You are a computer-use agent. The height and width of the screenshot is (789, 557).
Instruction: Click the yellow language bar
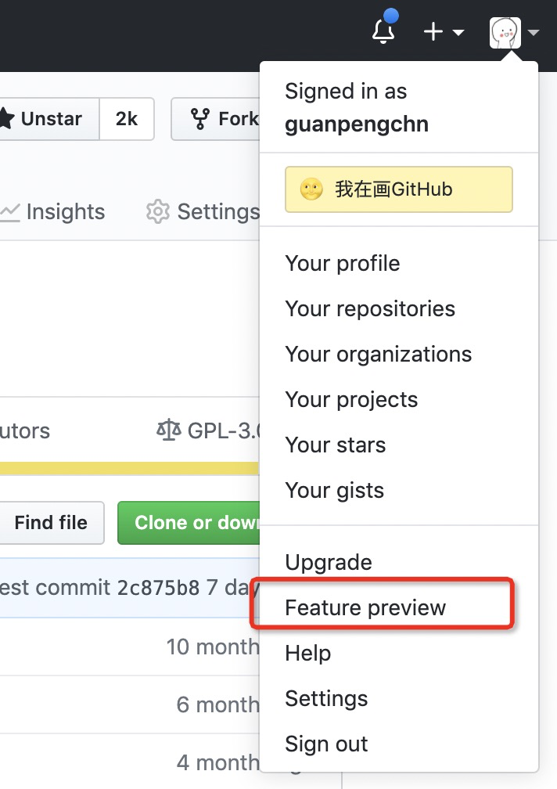(129, 468)
